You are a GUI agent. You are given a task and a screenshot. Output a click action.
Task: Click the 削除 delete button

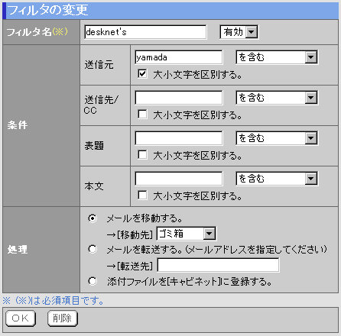tap(63, 318)
